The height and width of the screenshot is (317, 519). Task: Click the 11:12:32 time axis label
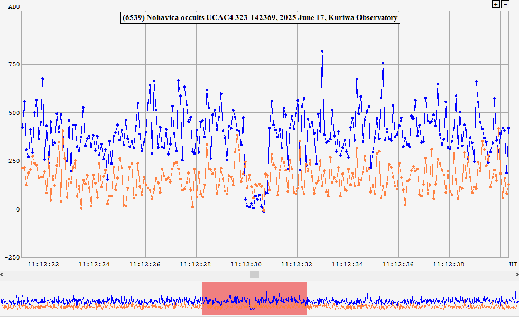pyautogui.click(x=297, y=264)
